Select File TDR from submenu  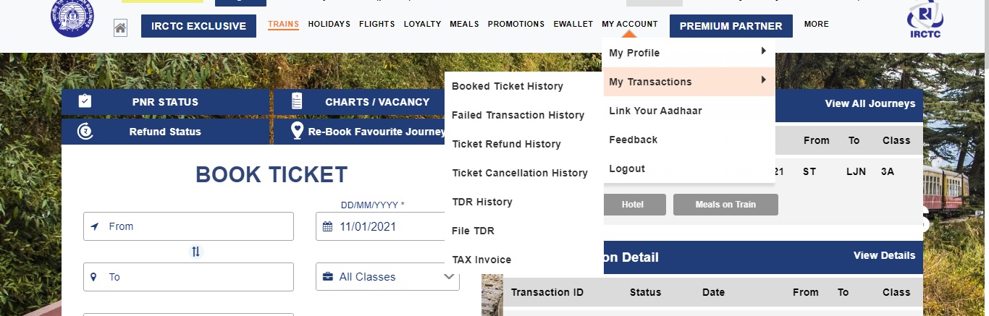[x=473, y=231]
